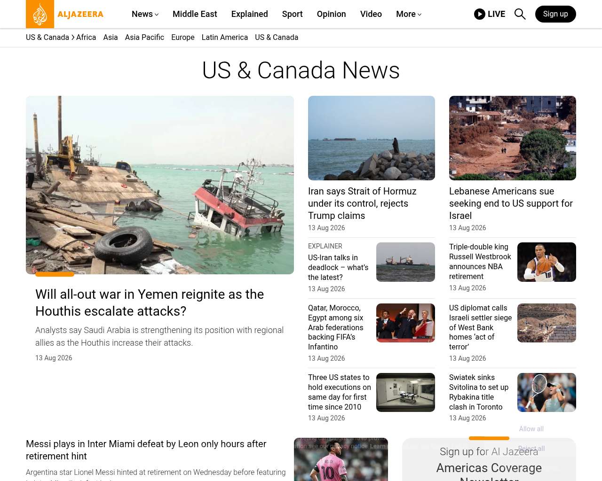Read Lebanese Americans sue headline

point(511,203)
